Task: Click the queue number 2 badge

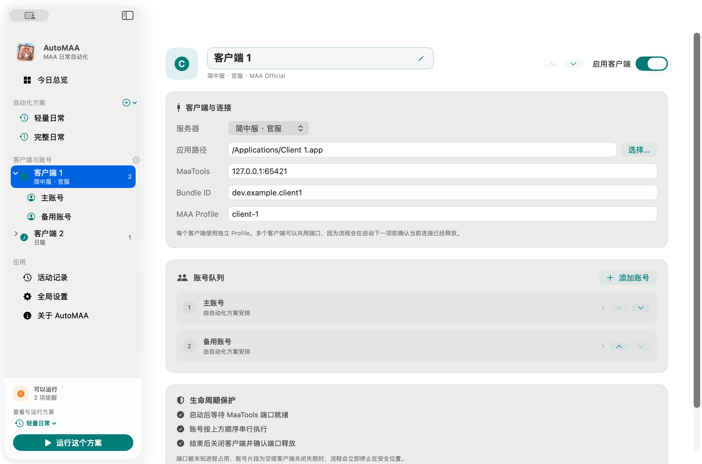Action: [x=189, y=346]
